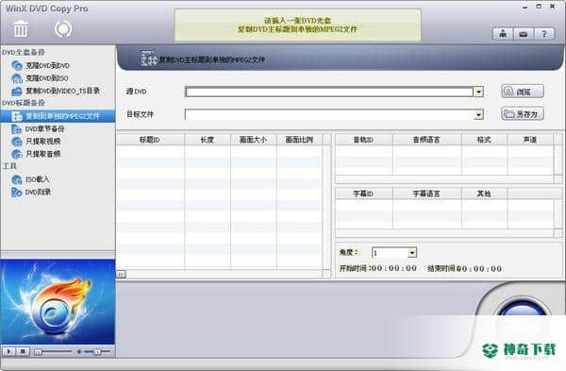Click the 音频语言 column header
Screen dimensions: 566x371
coord(426,140)
